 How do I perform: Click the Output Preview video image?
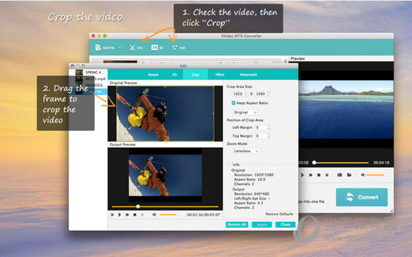click(165, 175)
